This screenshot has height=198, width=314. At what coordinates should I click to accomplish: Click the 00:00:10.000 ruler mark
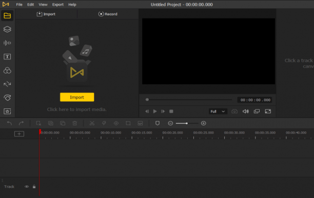tap(111, 133)
